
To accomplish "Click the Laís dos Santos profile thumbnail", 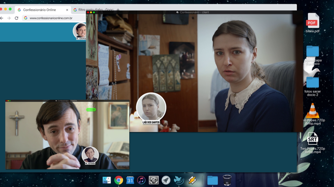I will 151,107.
